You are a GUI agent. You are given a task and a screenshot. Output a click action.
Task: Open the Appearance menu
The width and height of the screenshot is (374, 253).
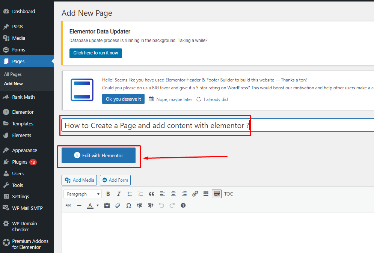(x=27, y=151)
